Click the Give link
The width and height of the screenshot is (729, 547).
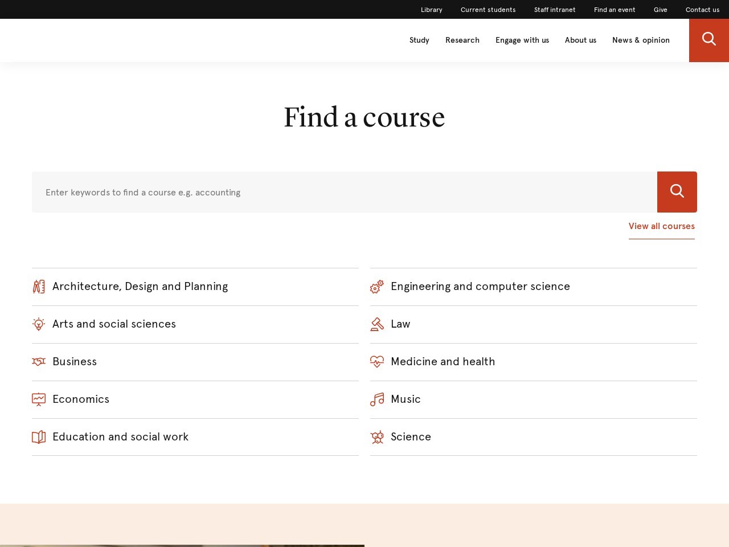[x=661, y=10]
